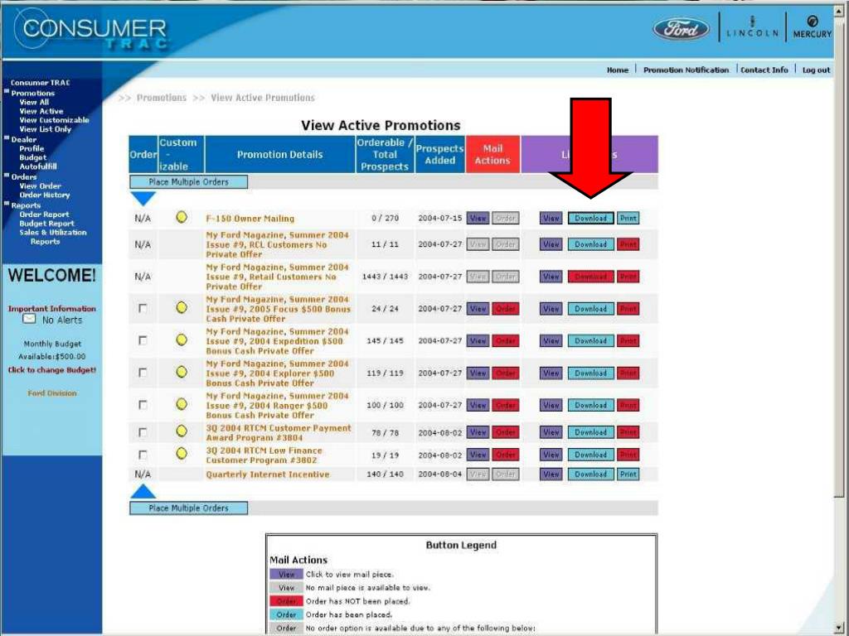The width and height of the screenshot is (849, 636).
Task: Click the Mercury logo in header
Action: tap(813, 26)
